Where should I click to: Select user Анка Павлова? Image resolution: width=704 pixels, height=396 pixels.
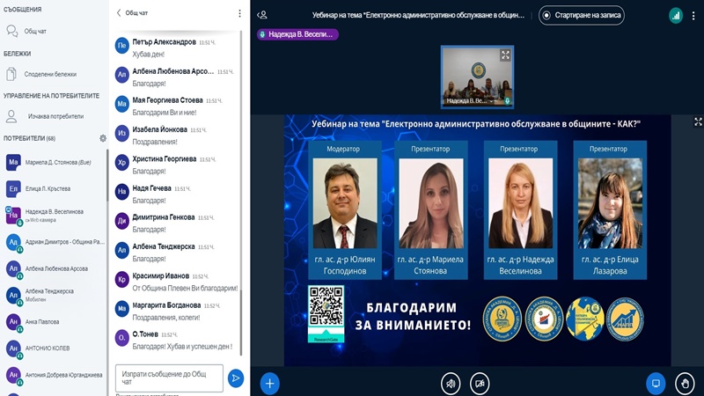55,321
